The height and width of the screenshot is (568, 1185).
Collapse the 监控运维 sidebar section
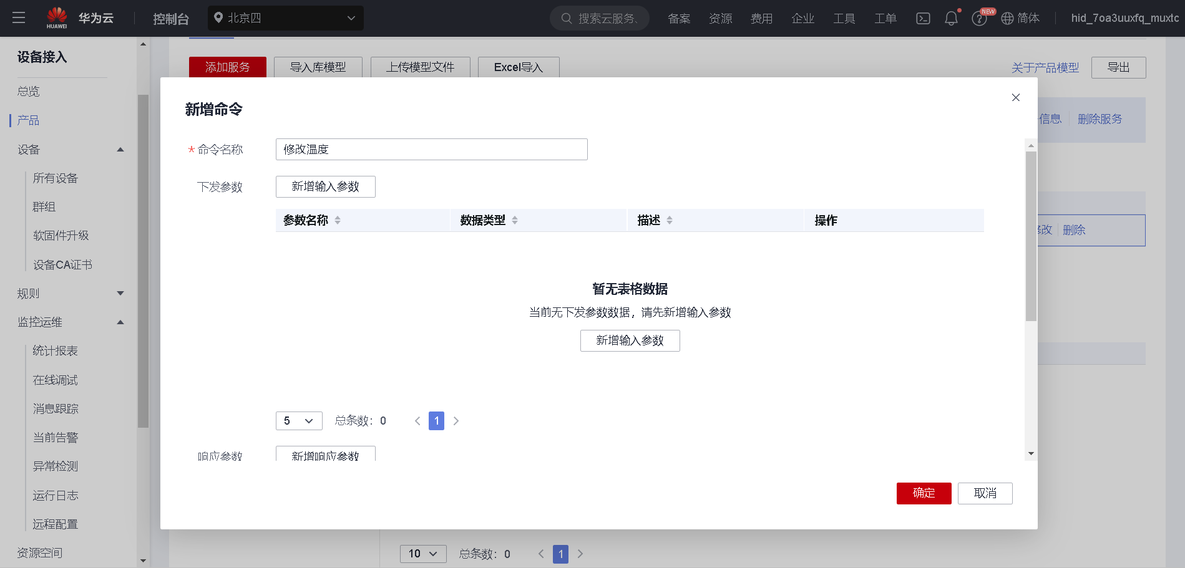(120, 322)
